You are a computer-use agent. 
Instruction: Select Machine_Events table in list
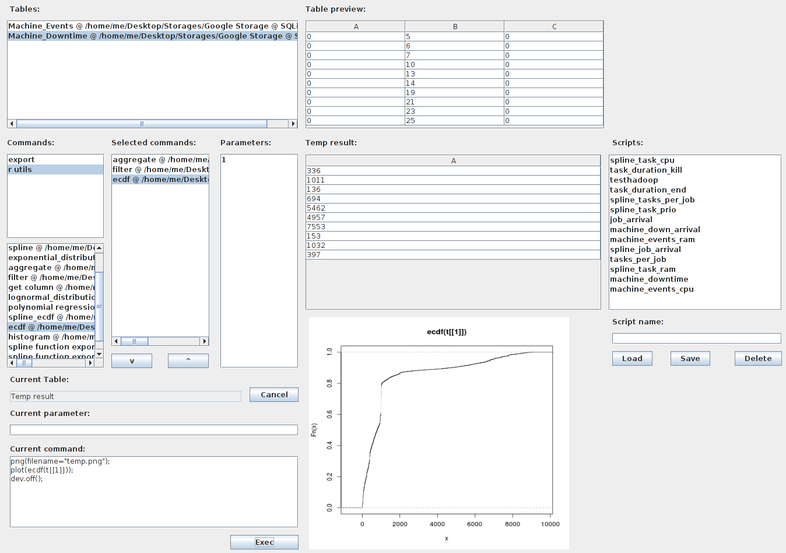point(152,26)
